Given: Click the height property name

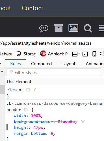Looking at the screenshot, I should pos(21,127).
